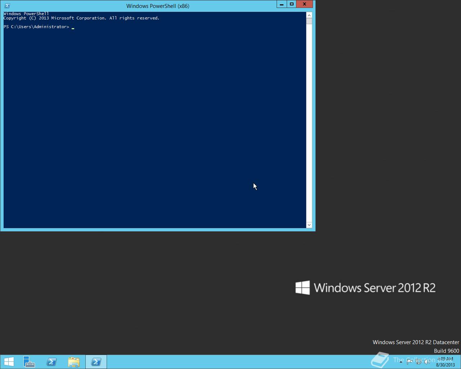Open the Start button on the taskbar

[9, 362]
